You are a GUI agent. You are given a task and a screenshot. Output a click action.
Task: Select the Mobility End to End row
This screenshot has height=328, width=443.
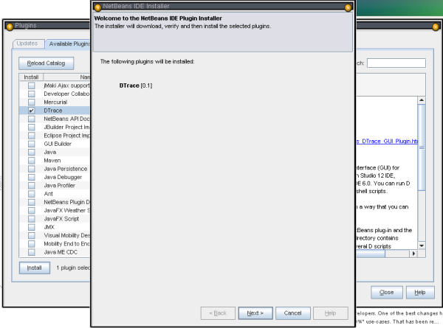[x=55, y=244]
